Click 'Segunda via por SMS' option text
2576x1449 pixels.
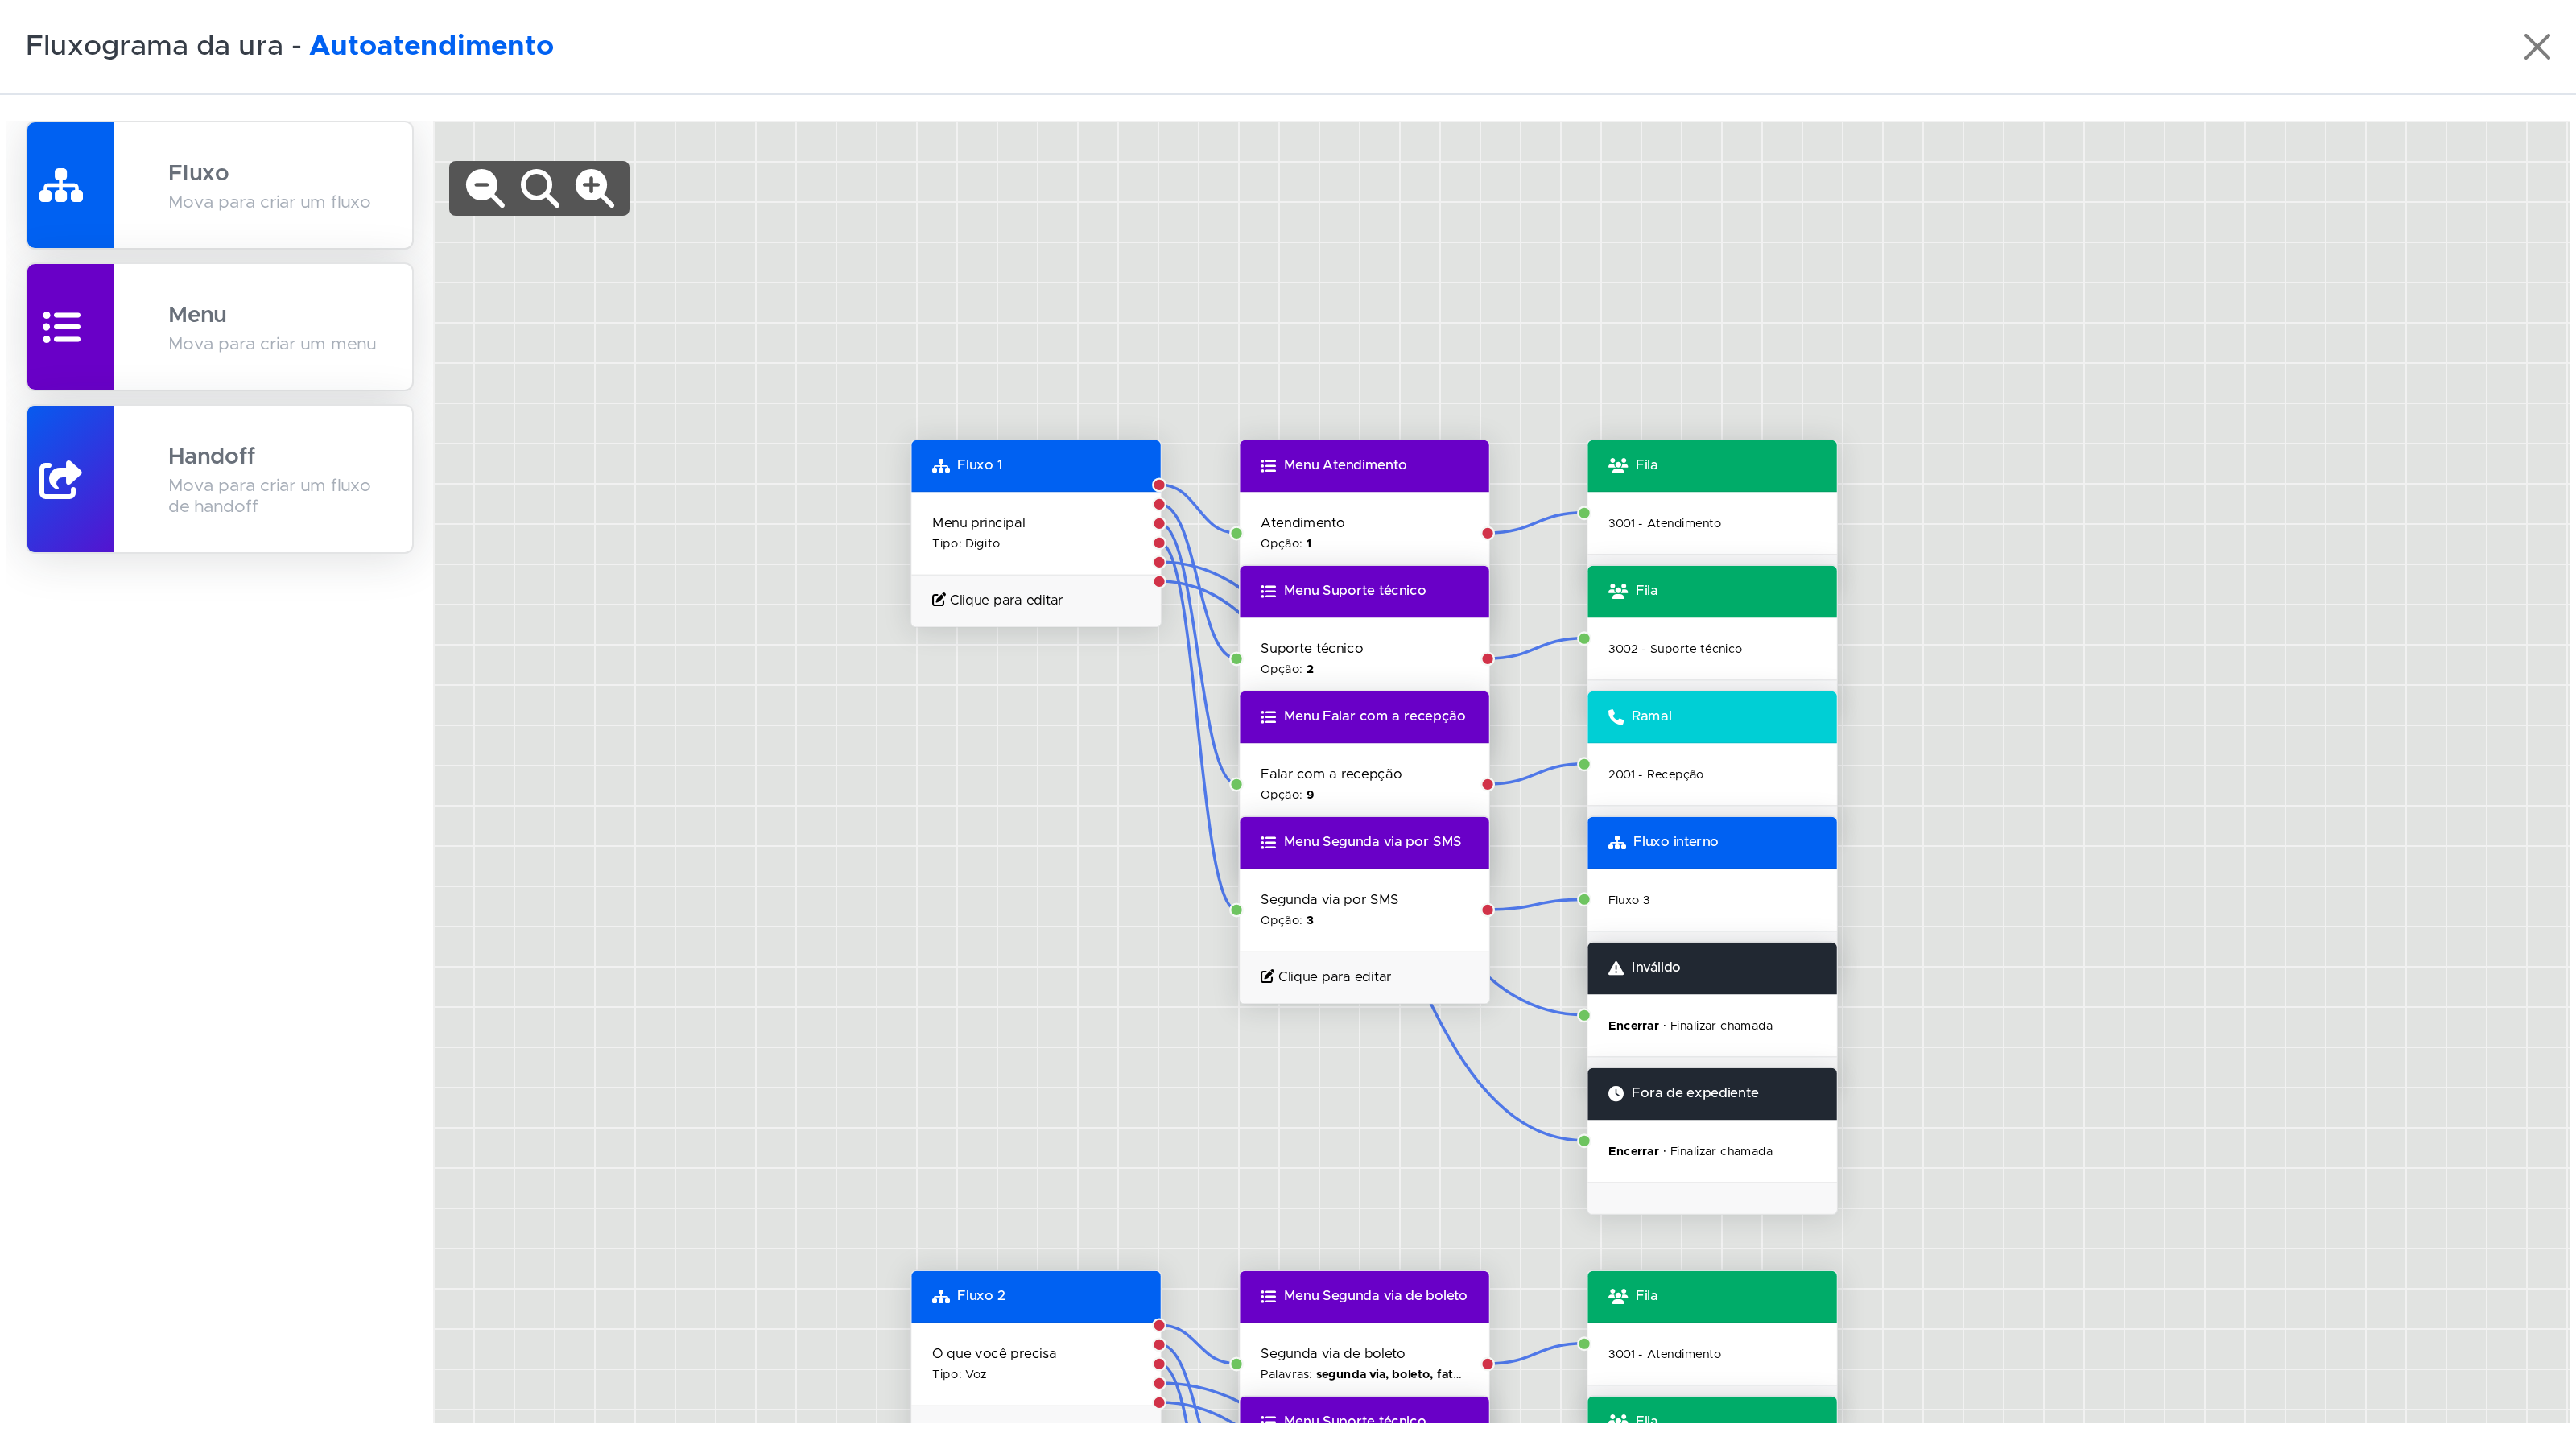coord(1329,900)
